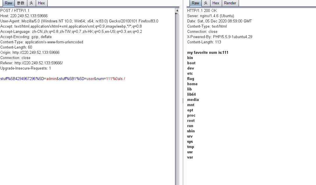Open the request Hex tab
This screenshot has width=316, height=185.
[42, 3]
